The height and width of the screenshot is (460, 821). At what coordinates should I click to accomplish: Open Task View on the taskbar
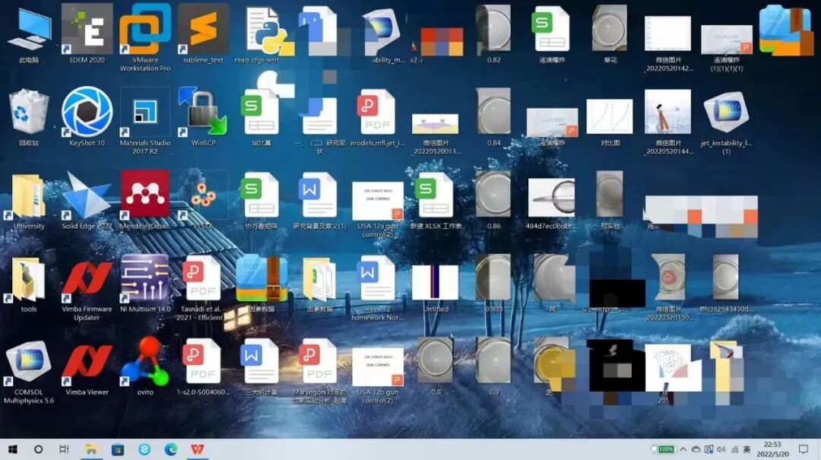[64, 449]
